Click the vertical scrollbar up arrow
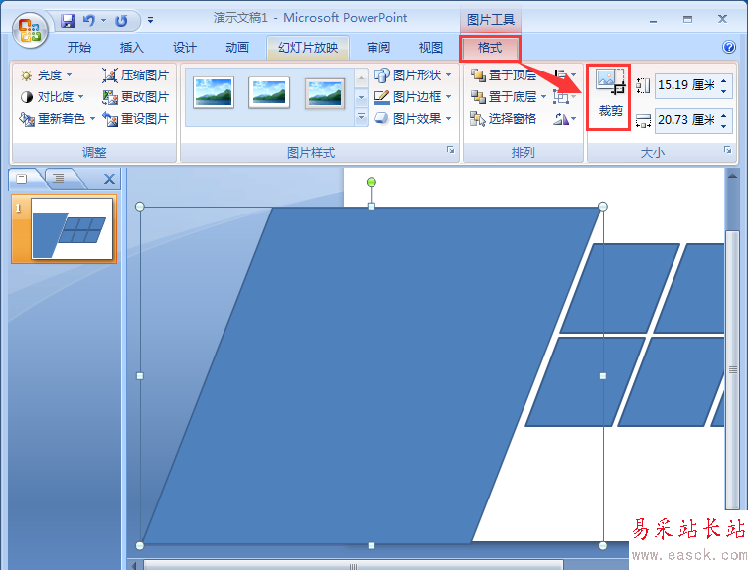Screen dimensions: 748x570 point(733,176)
